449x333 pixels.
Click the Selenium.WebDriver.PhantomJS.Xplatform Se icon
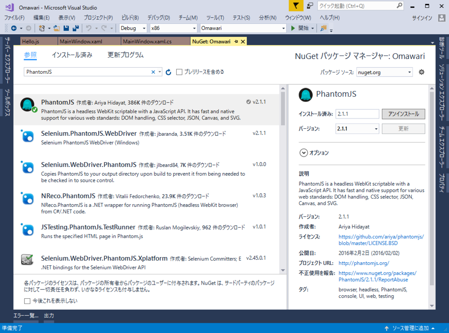coord(27,259)
